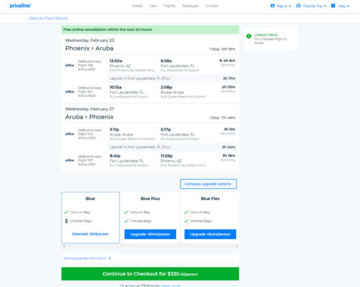The image size is (360, 287).
Task: Click the fare options horizontal scrollbar
Action: coord(150,246)
